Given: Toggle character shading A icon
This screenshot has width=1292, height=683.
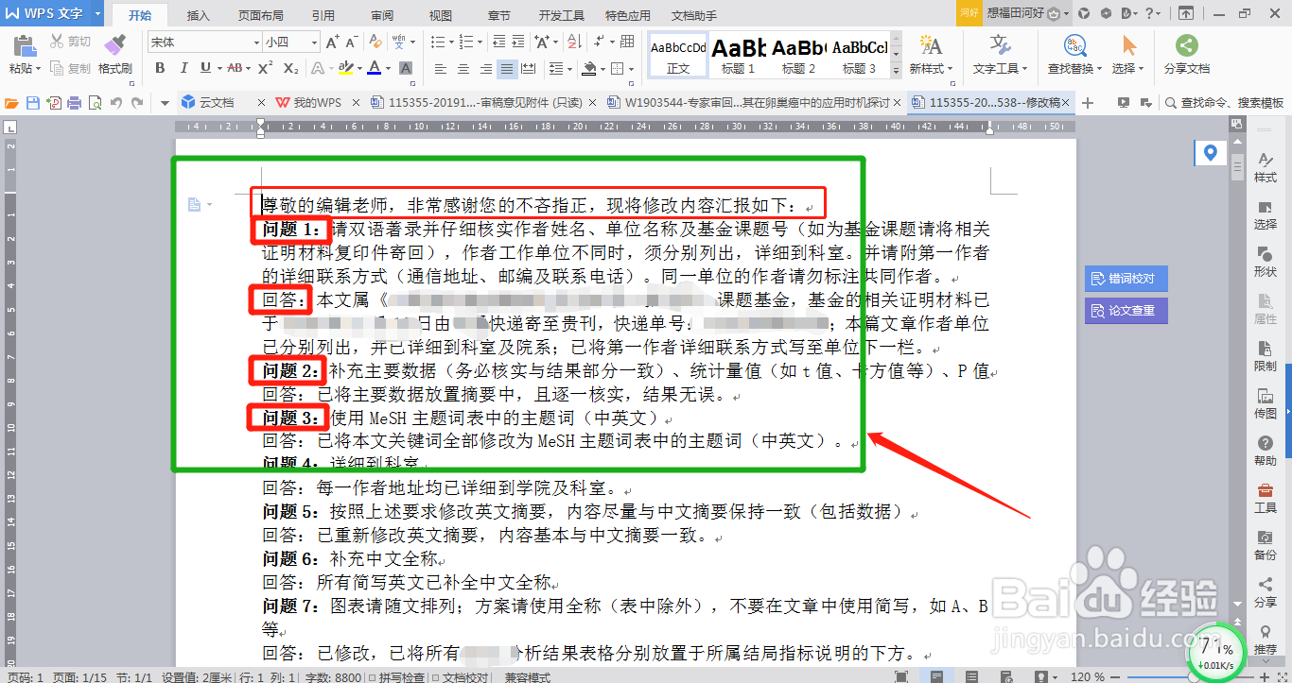Looking at the screenshot, I should [406, 68].
